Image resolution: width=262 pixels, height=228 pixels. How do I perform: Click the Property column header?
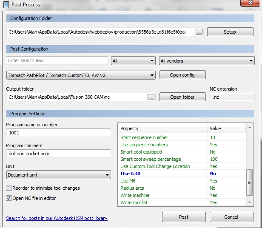(163, 128)
